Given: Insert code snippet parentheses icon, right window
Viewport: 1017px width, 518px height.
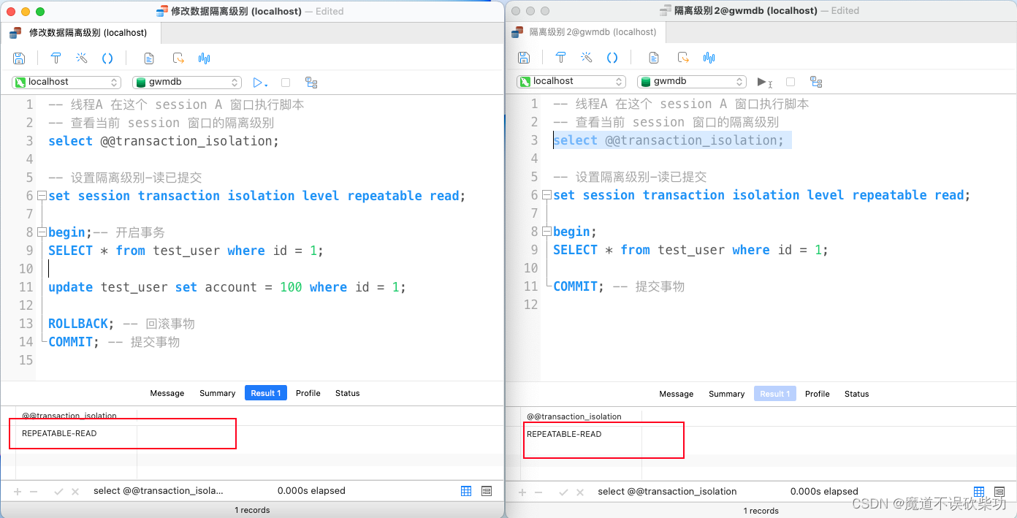Looking at the screenshot, I should 612,58.
